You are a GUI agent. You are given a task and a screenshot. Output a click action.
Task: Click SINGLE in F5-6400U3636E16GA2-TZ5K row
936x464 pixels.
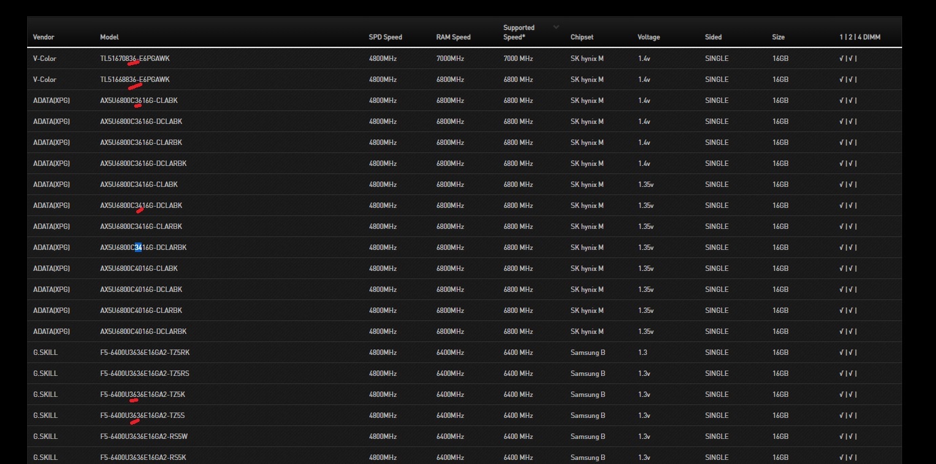716,395
